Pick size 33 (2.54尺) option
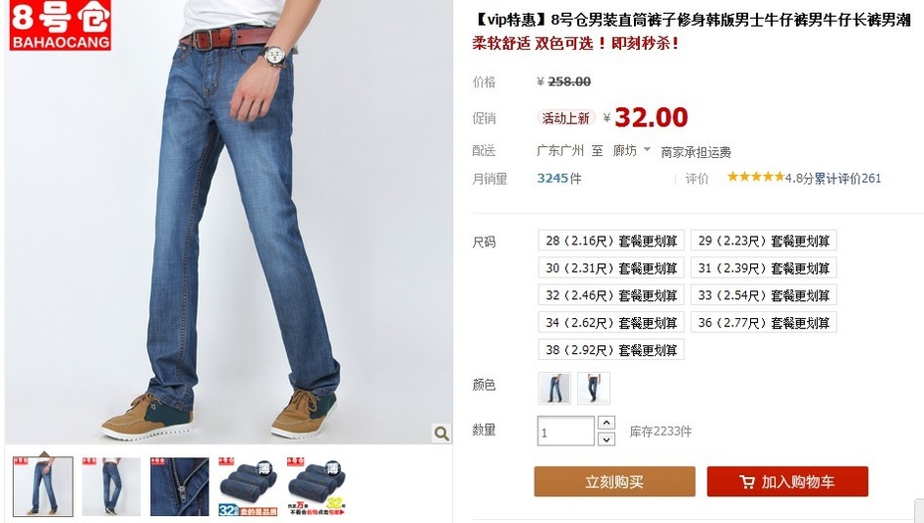 764,295
